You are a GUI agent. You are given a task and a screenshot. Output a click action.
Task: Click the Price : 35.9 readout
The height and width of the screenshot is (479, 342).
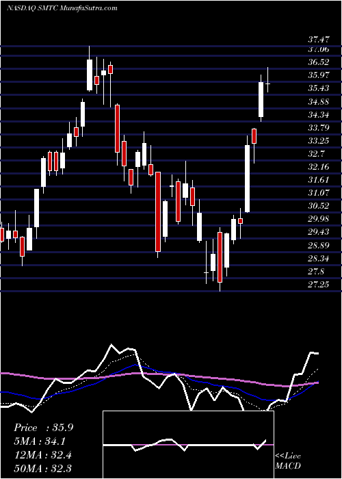[43, 428]
